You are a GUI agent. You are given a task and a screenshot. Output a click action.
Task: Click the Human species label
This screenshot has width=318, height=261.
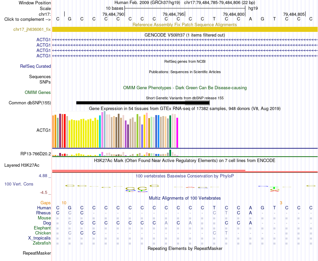(x=44, y=208)
